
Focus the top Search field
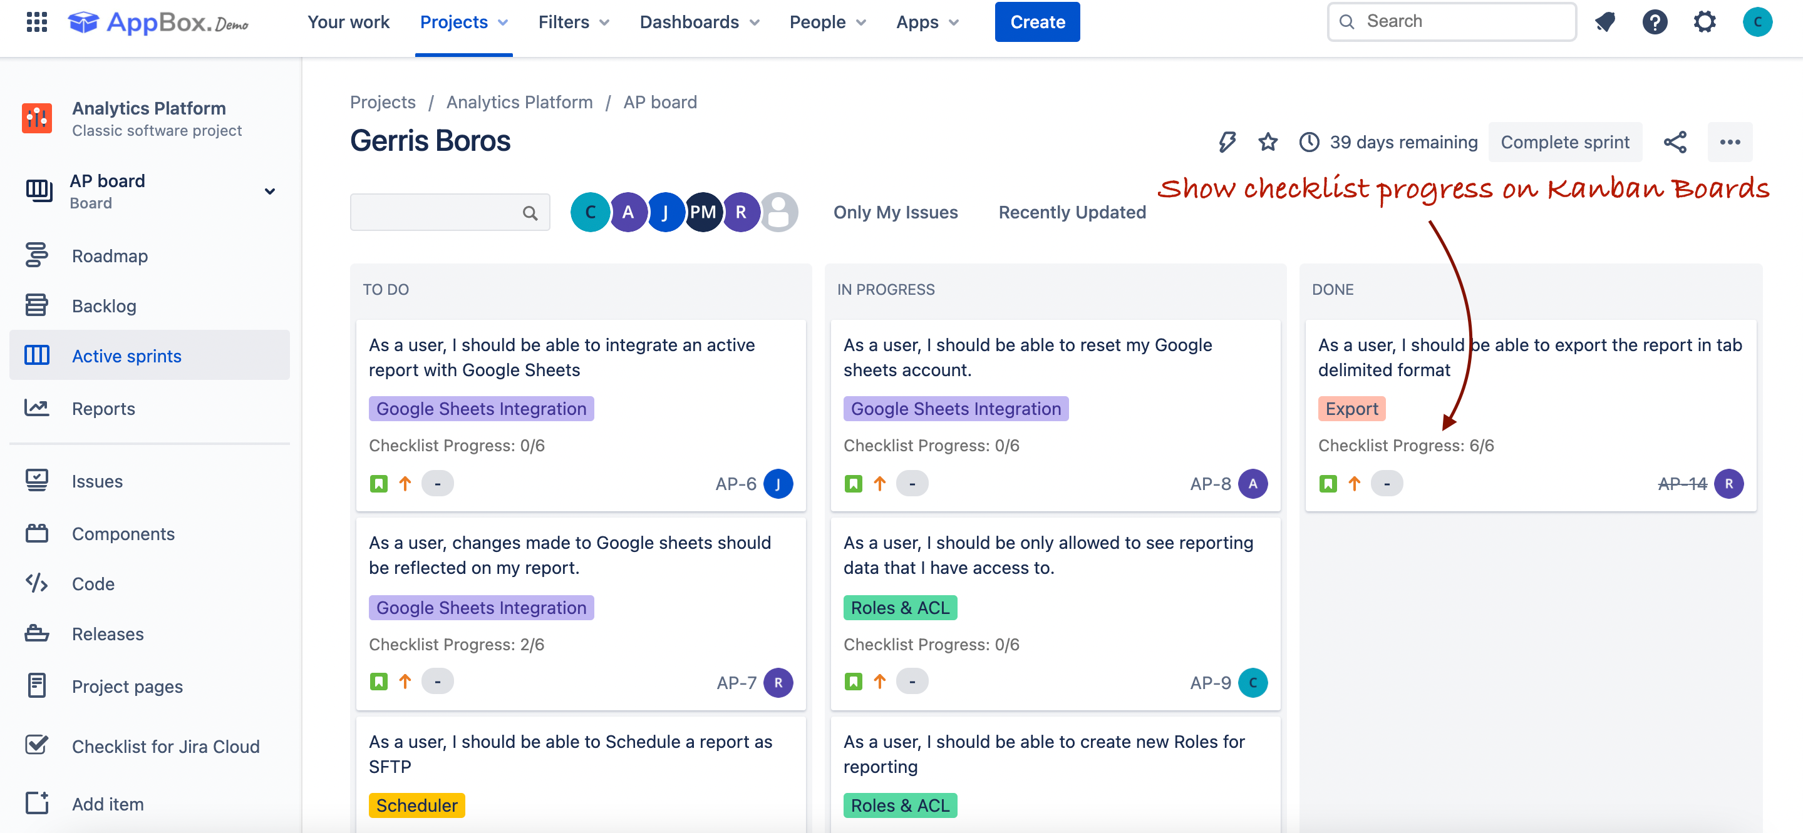1451,22
